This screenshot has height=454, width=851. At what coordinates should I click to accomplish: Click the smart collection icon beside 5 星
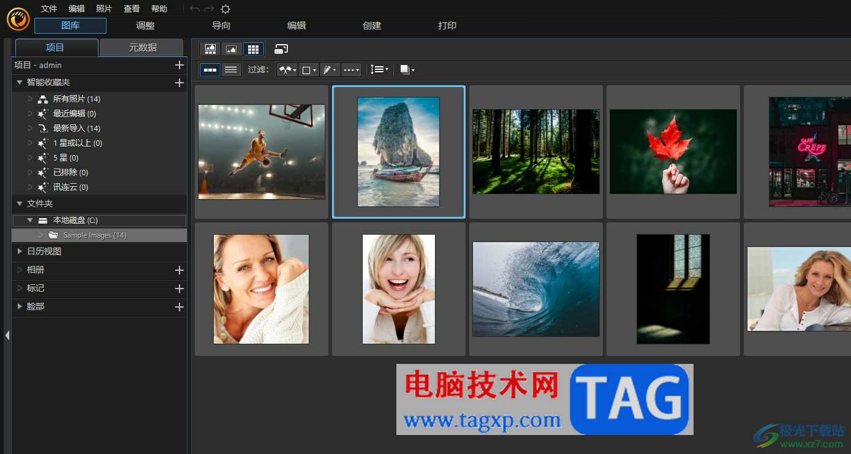(x=43, y=157)
